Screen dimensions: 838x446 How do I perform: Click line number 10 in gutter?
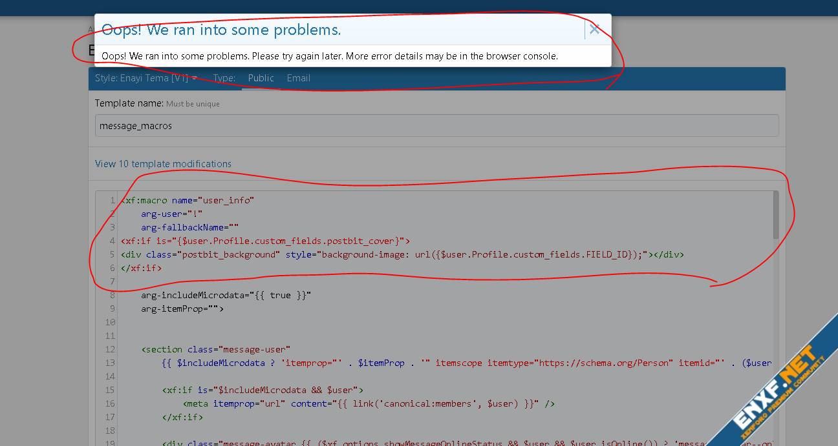[109, 322]
